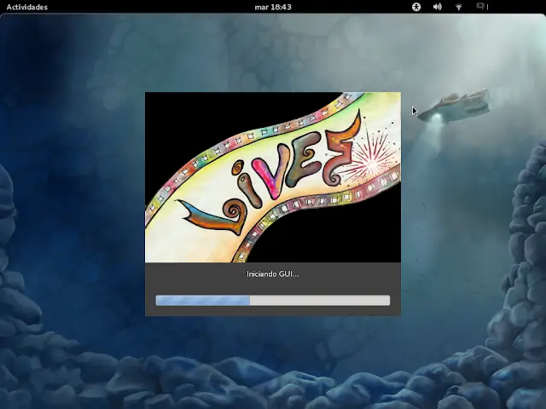Click the chat status icon in top bar
546x409 pixels.
(x=480, y=6)
